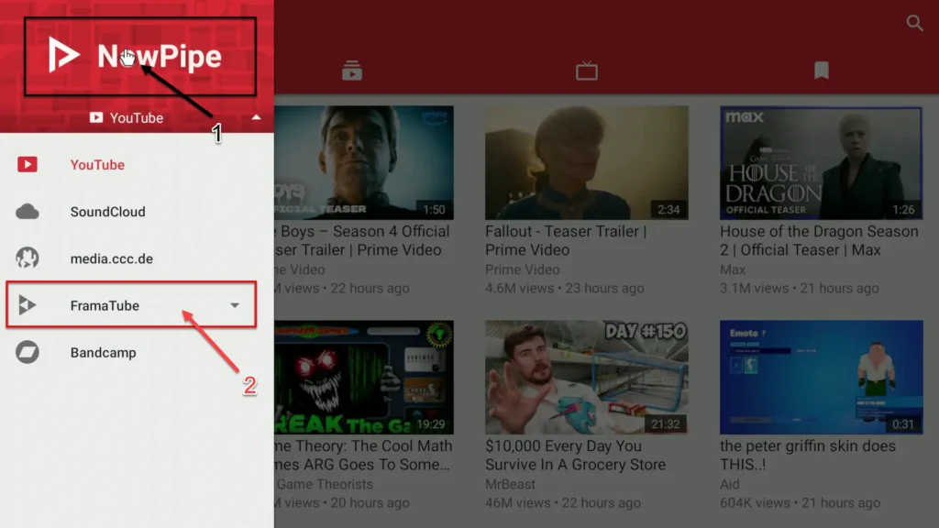Click the 0:31 duration badge on peter griffin video
939x528 pixels.
[903, 423]
